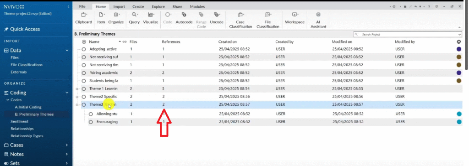Click the Undo arrow in title bar
Viewport: 469px width, 166px height.
tap(416, 6)
